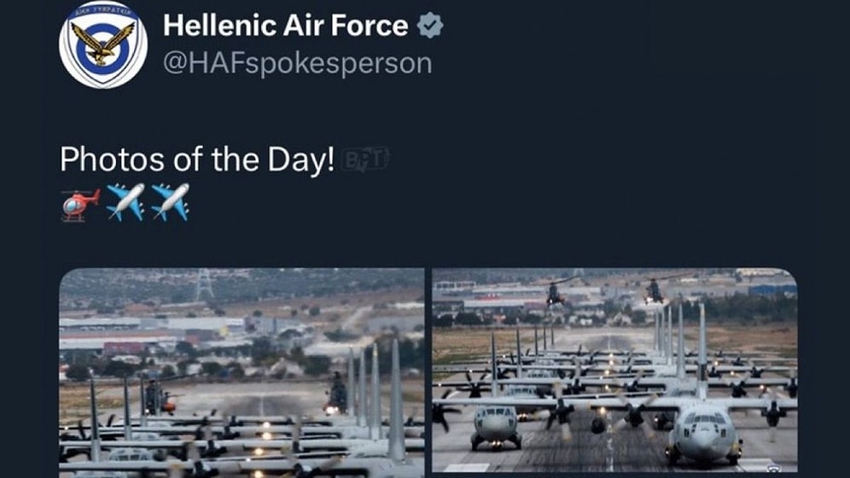The width and height of the screenshot is (850, 478).
Task: Open the right photo of lined-up C-130s
Action: pyautogui.click(x=614, y=370)
